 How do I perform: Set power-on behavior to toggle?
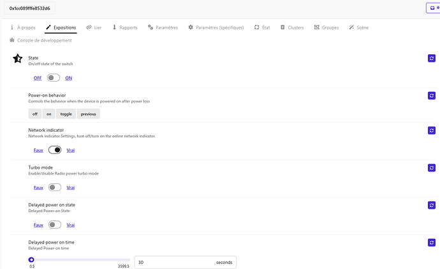coord(66,114)
